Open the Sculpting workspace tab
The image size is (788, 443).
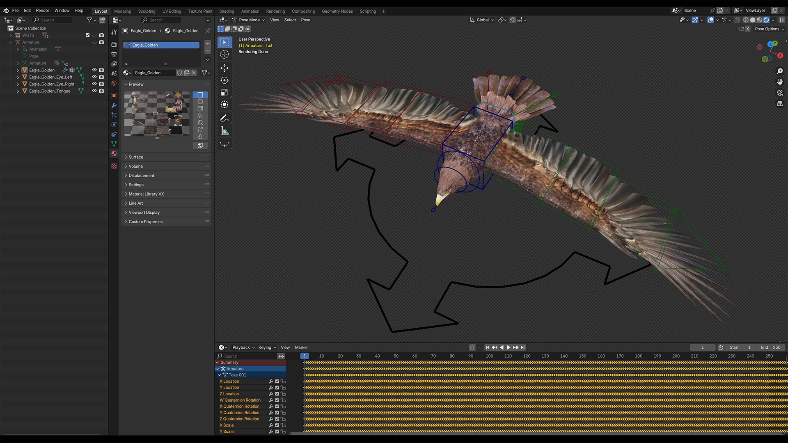(147, 11)
